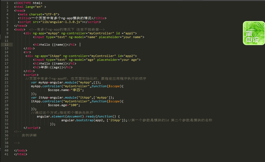Click the comment after angular.bootstrap on line 32

tap(170, 120)
